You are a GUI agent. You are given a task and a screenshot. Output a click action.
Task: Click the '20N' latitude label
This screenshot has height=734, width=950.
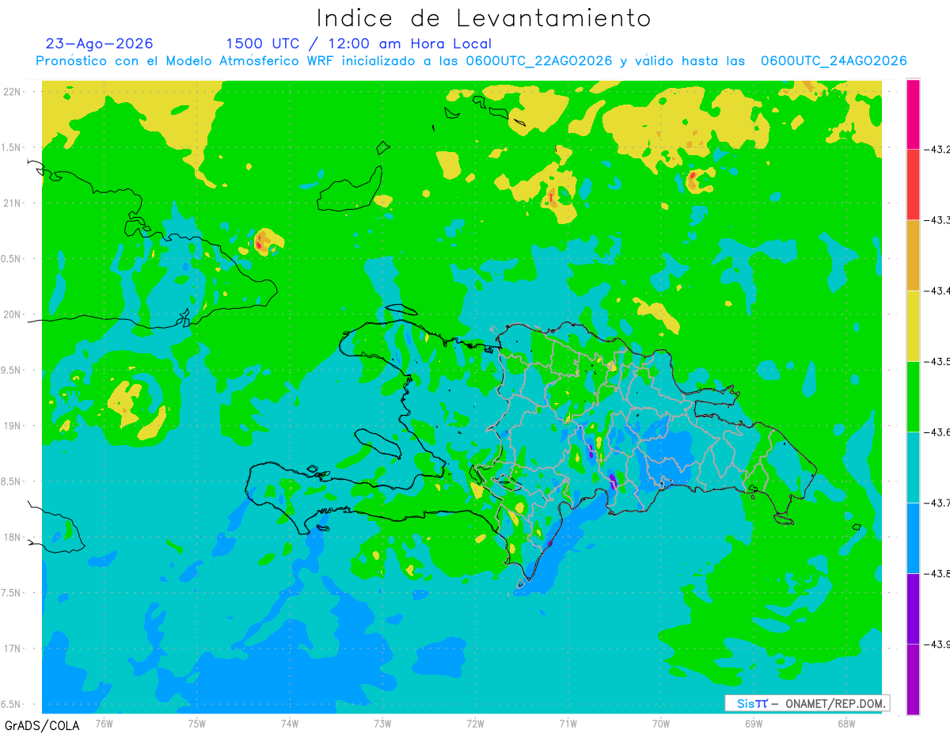tap(13, 314)
